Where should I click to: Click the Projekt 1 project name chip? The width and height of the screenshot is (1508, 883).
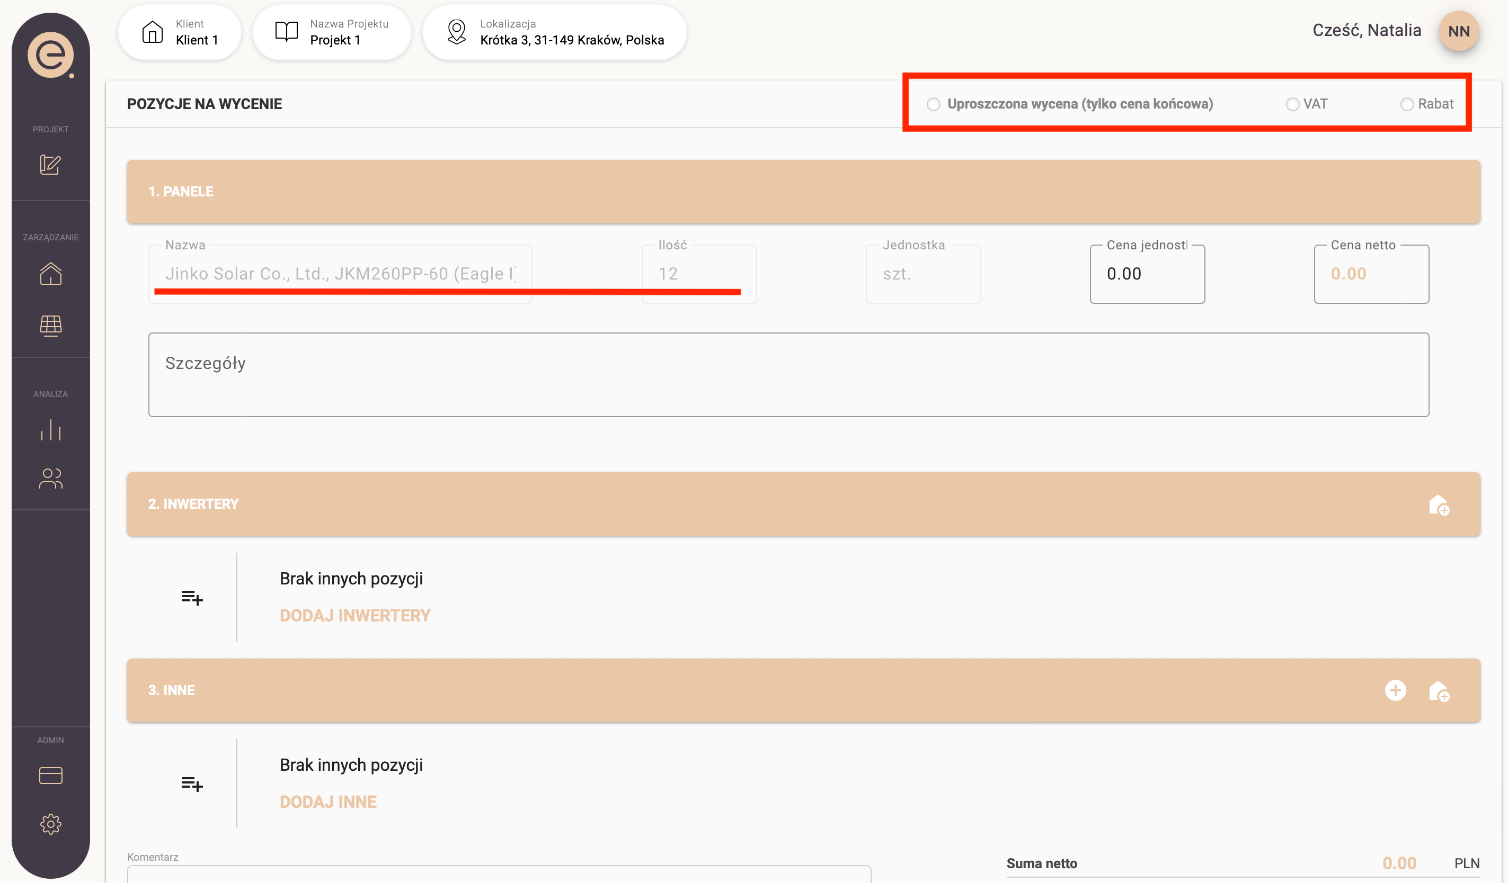coord(332,32)
